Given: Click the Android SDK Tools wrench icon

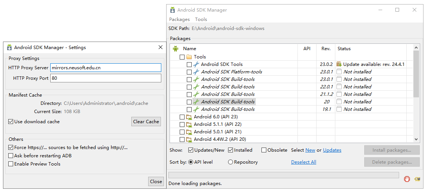Looking at the screenshot, I should [196, 64].
